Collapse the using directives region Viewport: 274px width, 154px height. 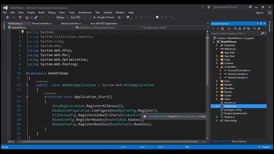pos(27,32)
